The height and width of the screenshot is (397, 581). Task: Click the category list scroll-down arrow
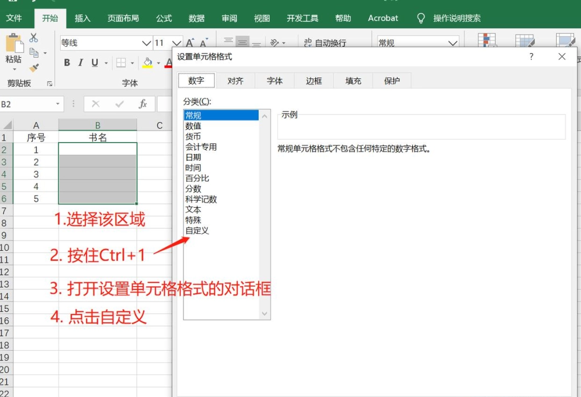(265, 314)
